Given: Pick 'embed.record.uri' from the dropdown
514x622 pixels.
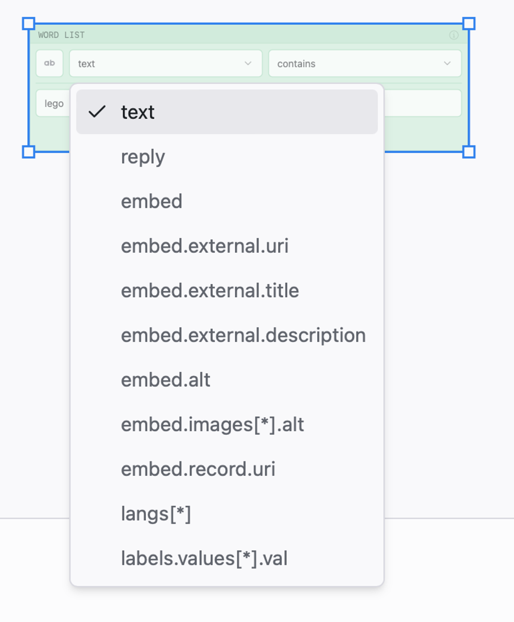Looking at the screenshot, I should pos(227,469).
